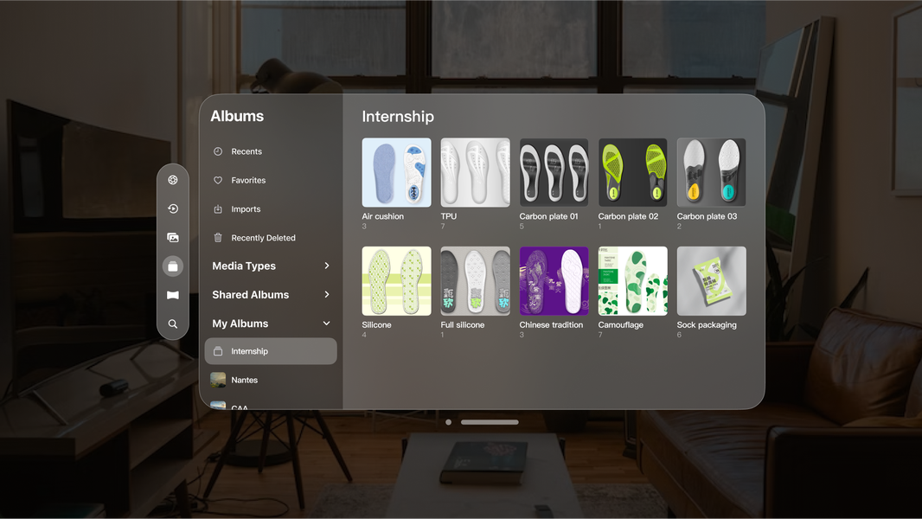
Task: Click the "TPU" album label
Action: point(449,216)
